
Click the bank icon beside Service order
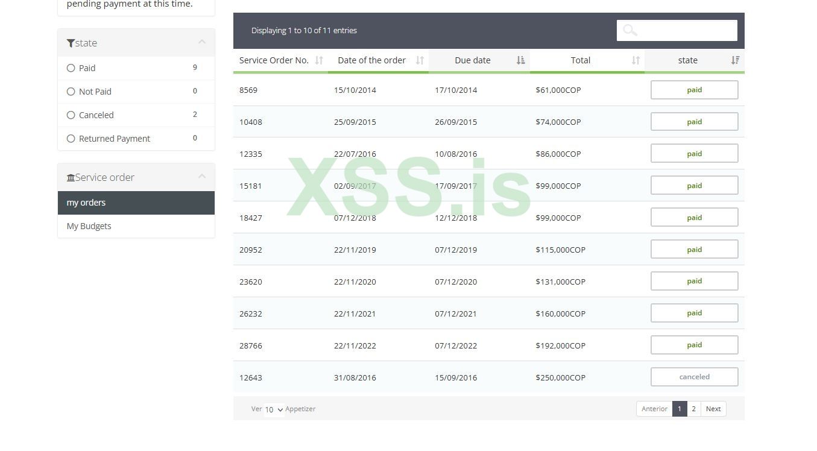point(71,178)
